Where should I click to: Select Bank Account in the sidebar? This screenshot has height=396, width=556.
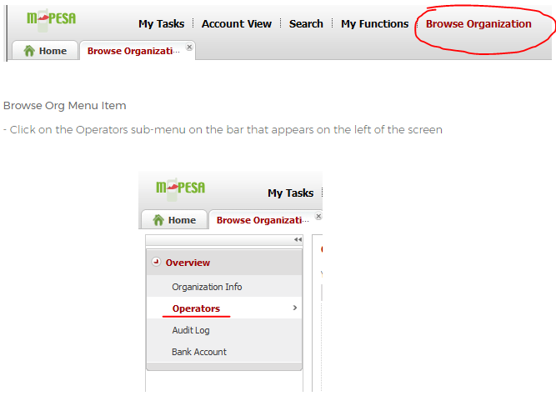[198, 352]
